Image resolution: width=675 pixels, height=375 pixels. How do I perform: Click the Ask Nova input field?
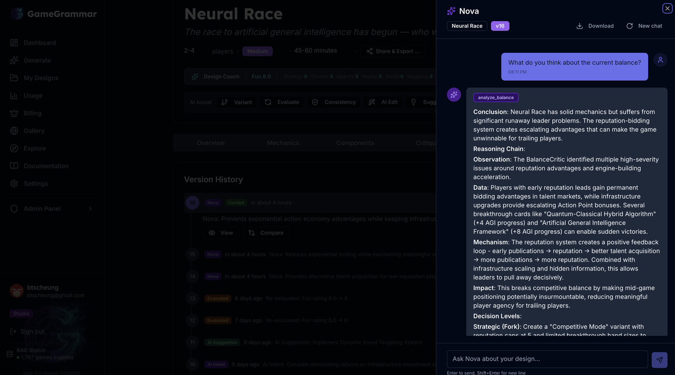(x=547, y=359)
